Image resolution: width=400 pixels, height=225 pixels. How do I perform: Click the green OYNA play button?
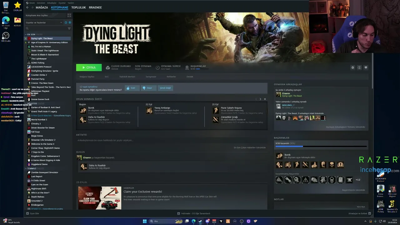89,67
